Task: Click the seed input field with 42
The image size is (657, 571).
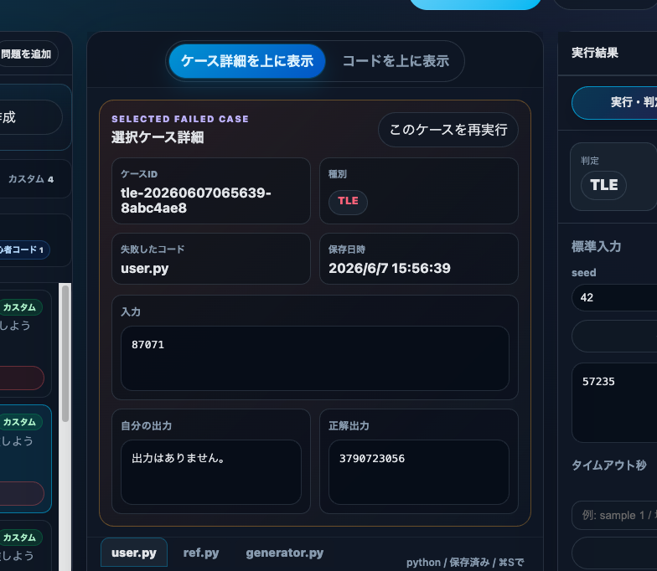Action: 614,298
